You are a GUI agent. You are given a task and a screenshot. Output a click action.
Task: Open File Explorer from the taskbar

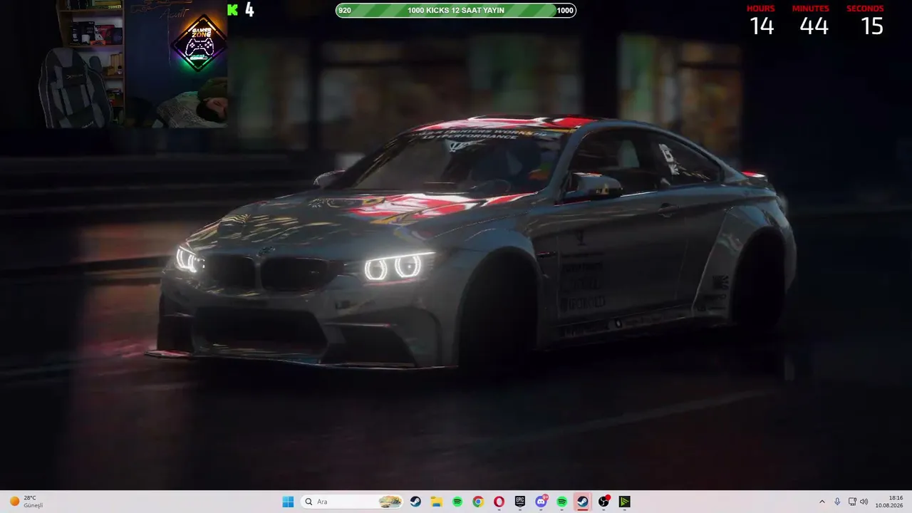(437, 502)
